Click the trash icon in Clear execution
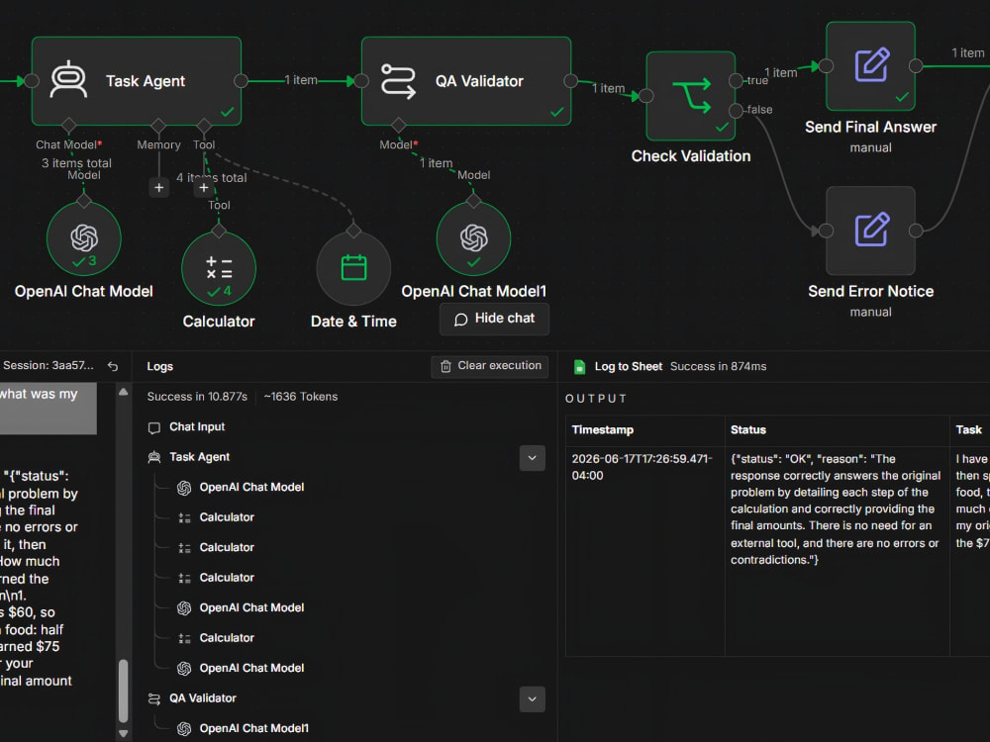The height and width of the screenshot is (742, 990). click(445, 366)
